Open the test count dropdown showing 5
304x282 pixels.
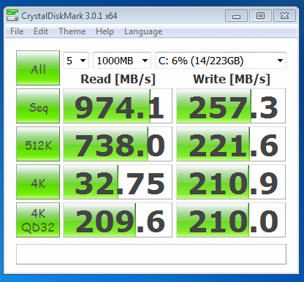tap(76, 61)
